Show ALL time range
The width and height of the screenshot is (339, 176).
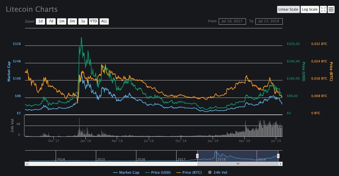[x=104, y=21]
